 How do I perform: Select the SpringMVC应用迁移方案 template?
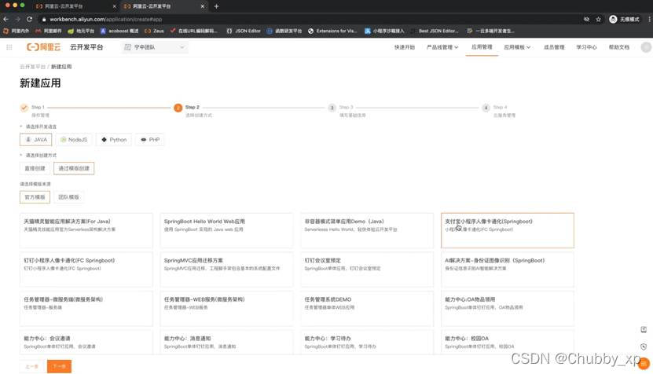226,269
